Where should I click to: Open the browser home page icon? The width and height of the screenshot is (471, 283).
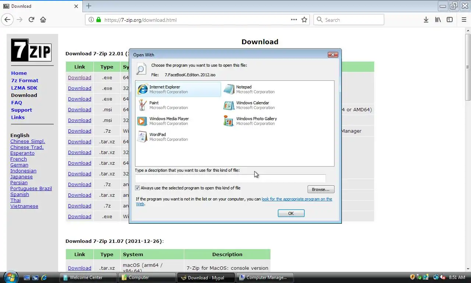click(43, 20)
